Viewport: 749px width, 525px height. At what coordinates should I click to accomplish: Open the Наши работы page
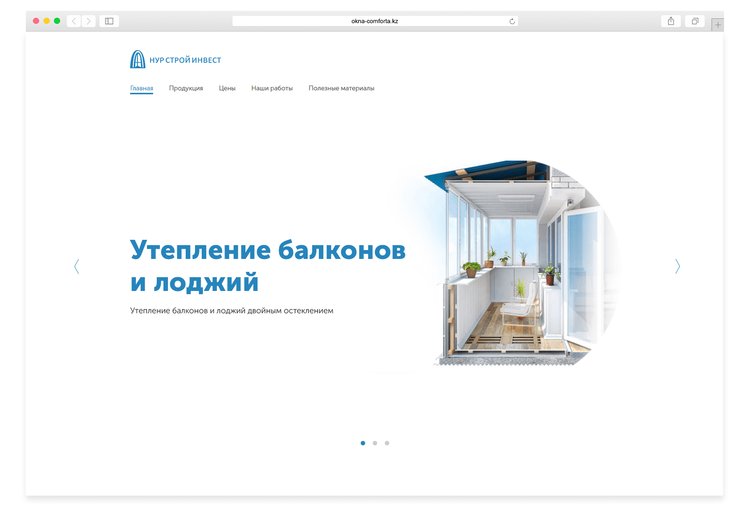pyautogui.click(x=272, y=88)
